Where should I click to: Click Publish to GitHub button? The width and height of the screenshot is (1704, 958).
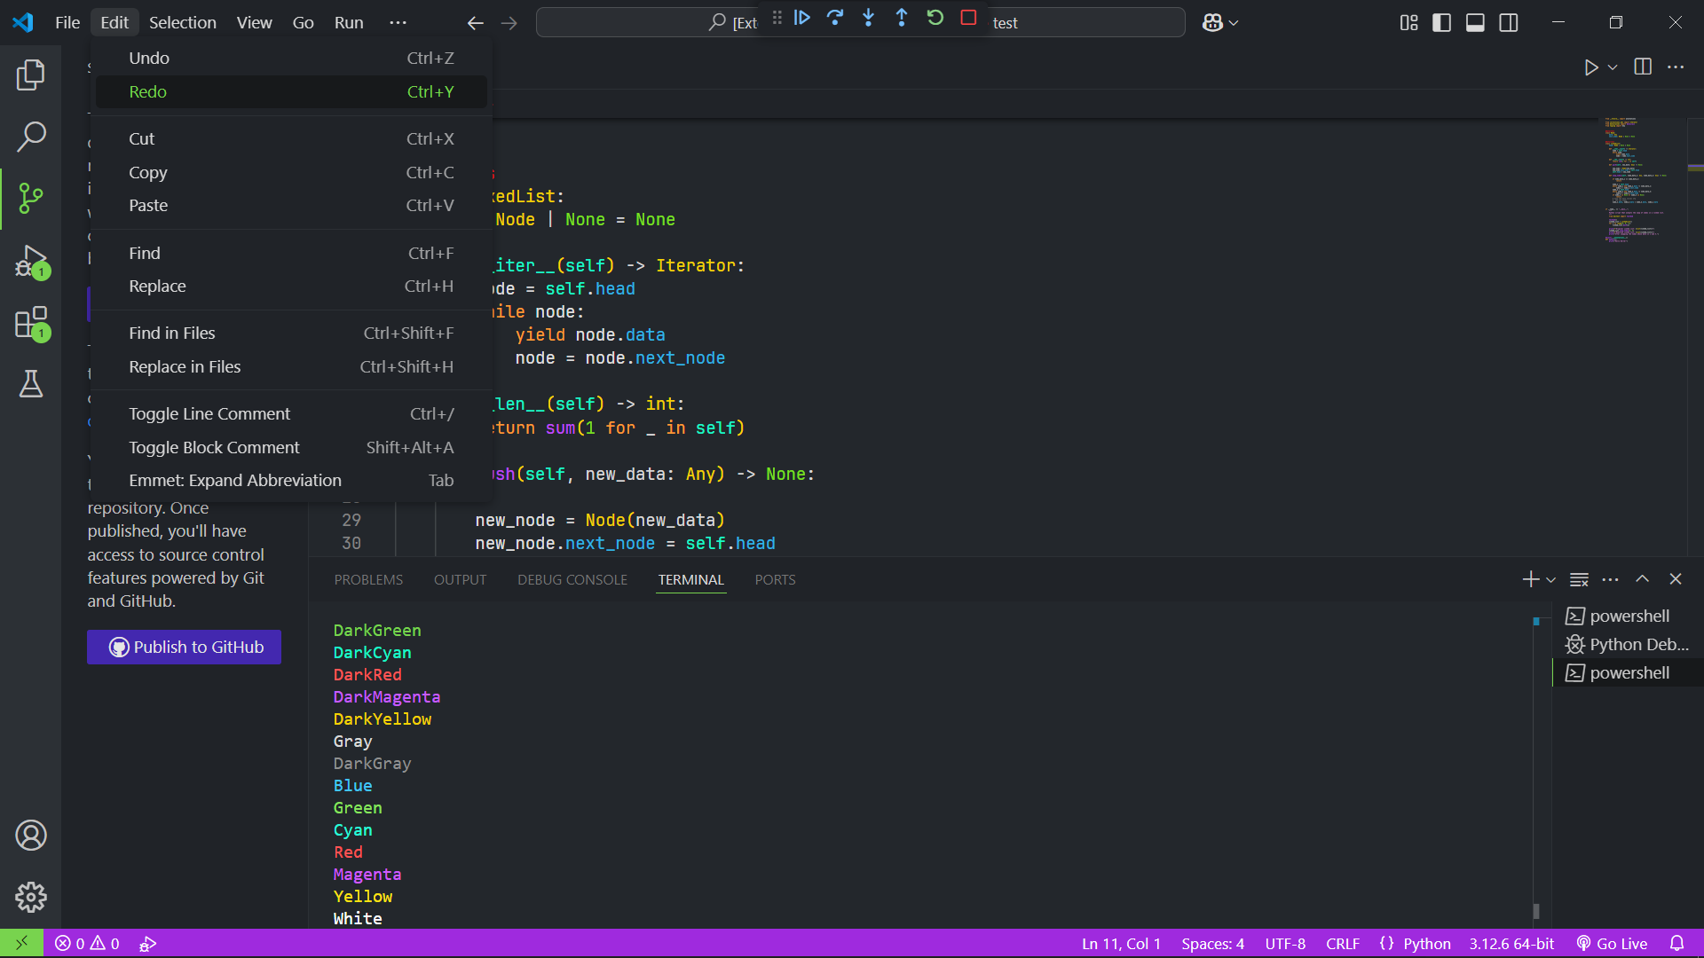click(184, 647)
